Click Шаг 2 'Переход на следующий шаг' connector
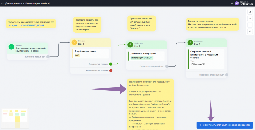Screen dimensions: 255x130 pos(167,66)
